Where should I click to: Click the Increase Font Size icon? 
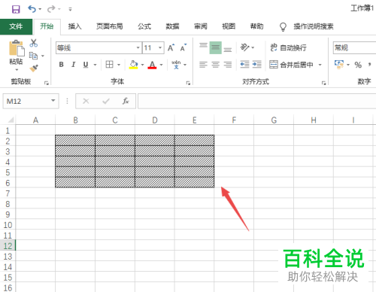[171, 47]
